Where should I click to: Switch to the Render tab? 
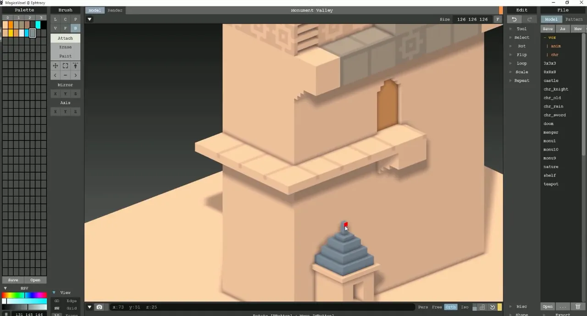tap(115, 10)
